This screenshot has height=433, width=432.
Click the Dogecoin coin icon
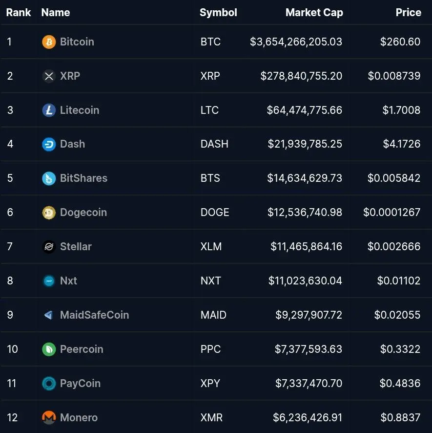(49, 213)
